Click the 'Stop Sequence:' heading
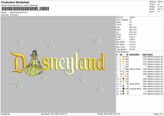The image size is (164, 116). [122, 52]
